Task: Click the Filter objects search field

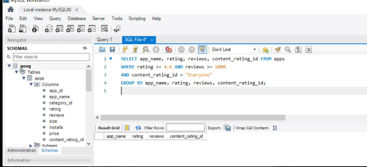Action: (51, 57)
